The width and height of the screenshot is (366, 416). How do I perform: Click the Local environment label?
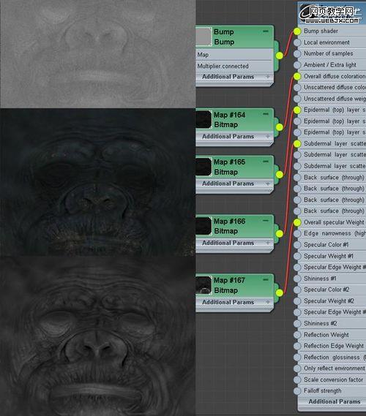326,42
